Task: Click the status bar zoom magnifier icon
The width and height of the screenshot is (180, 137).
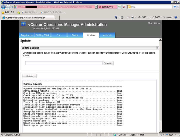Action: pyautogui.click(x=167, y=135)
